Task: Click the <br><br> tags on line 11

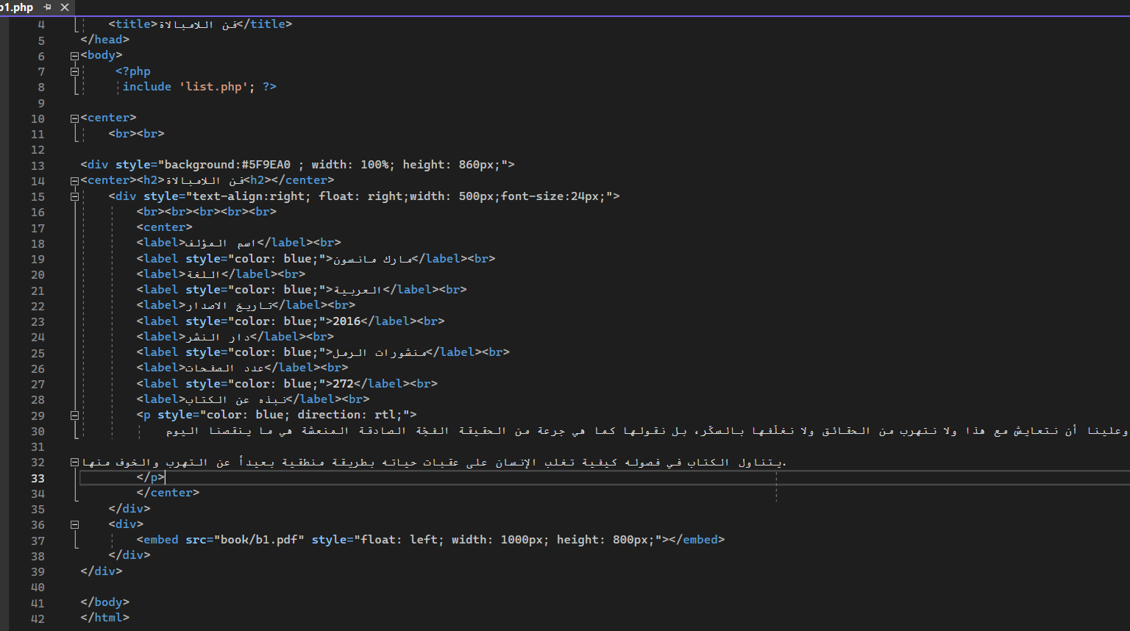Action: tap(137, 134)
